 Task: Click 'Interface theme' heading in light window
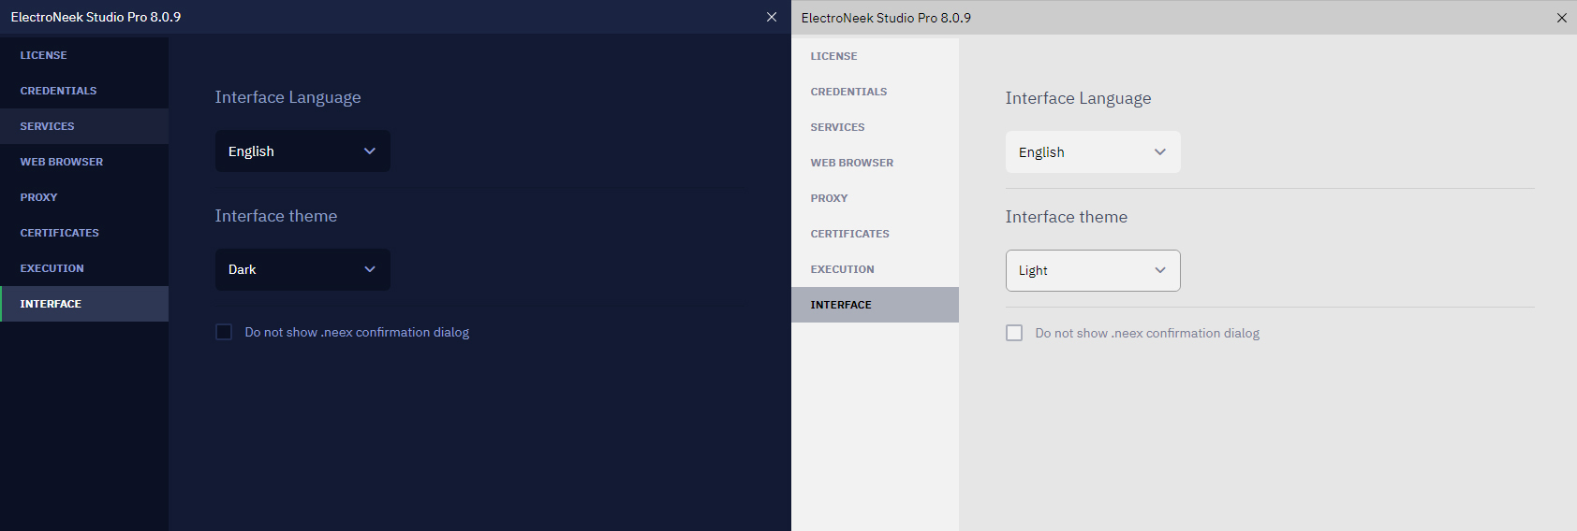point(1067,217)
